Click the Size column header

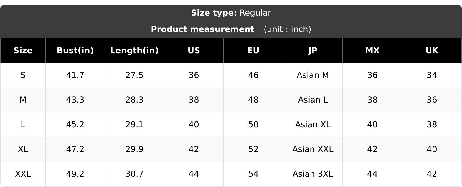23,51
